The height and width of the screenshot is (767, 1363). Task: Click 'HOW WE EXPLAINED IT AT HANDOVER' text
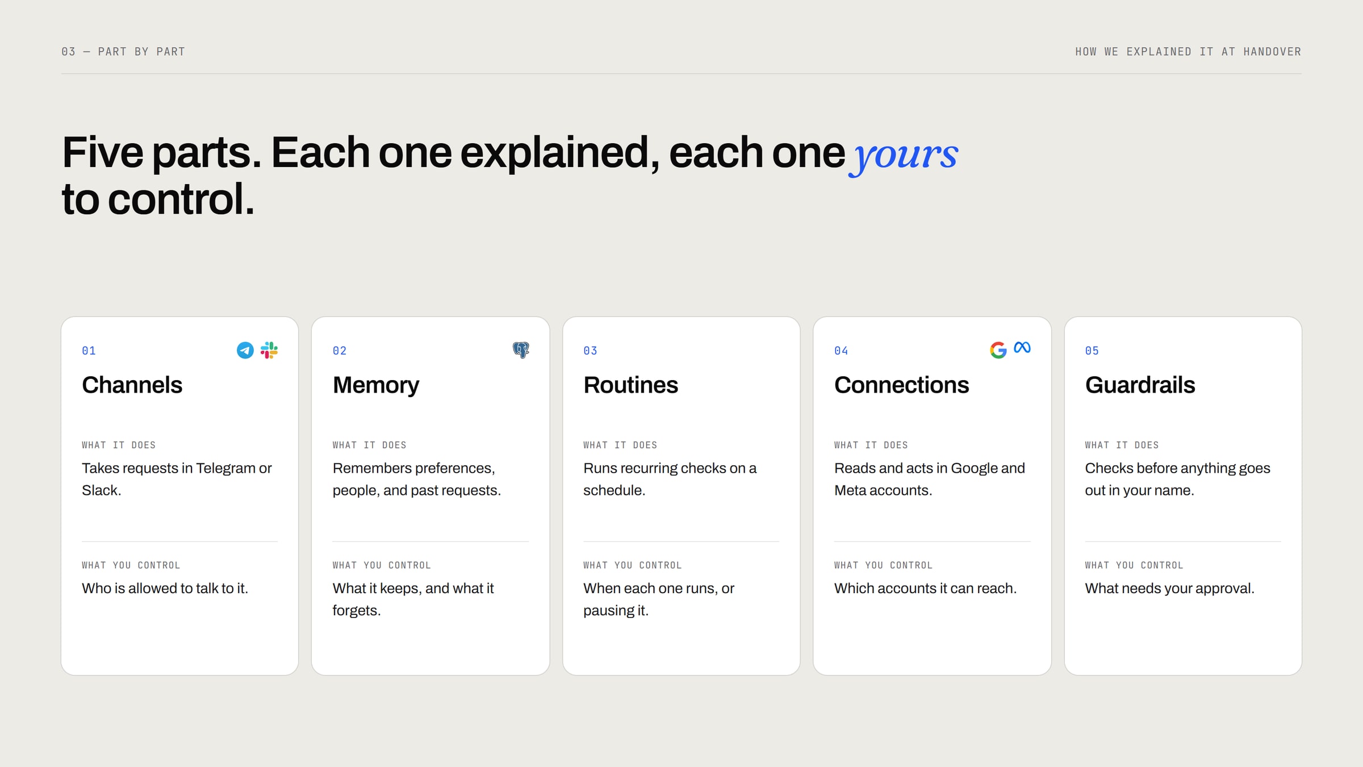[1188, 52]
